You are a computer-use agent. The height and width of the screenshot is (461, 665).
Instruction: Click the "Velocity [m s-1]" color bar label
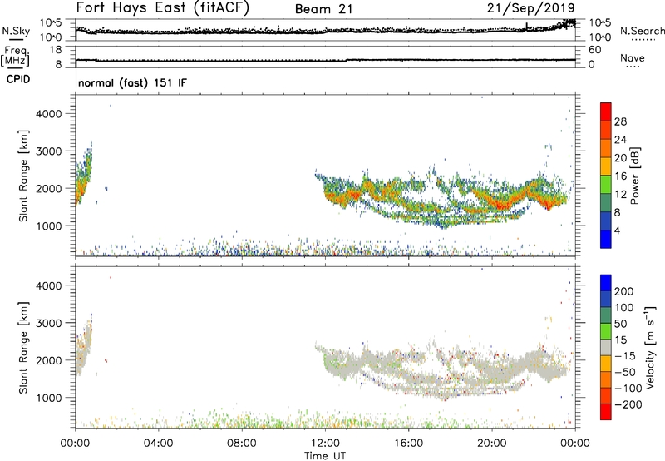[x=650, y=347]
